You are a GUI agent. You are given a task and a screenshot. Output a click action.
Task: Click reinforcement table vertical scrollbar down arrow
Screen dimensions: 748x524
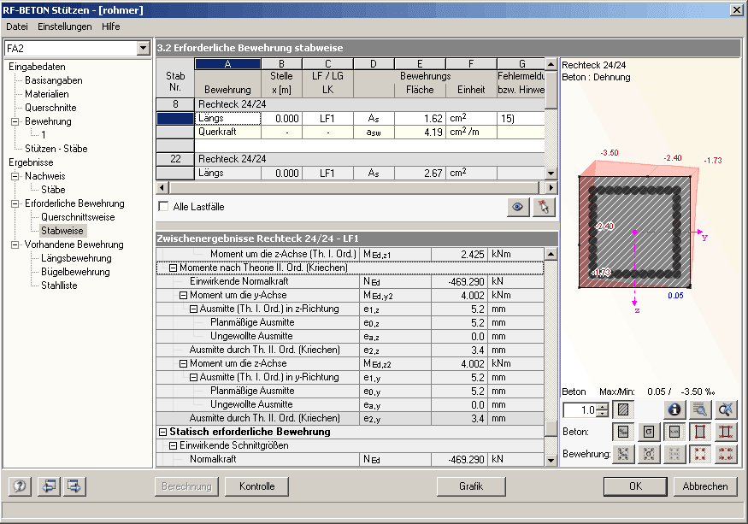tap(551, 174)
